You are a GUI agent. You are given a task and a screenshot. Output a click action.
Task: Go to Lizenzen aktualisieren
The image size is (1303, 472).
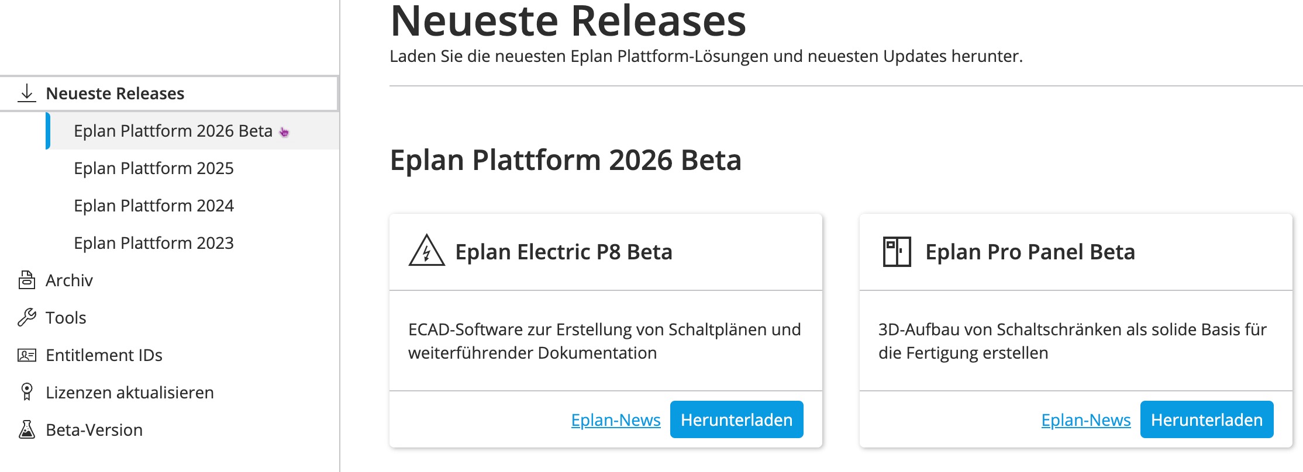(x=130, y=393)
